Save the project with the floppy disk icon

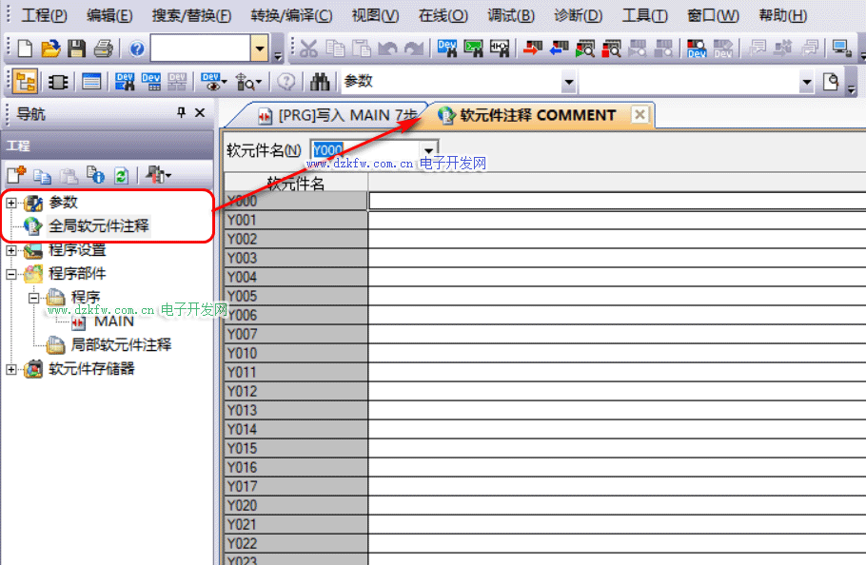[77, 49]
